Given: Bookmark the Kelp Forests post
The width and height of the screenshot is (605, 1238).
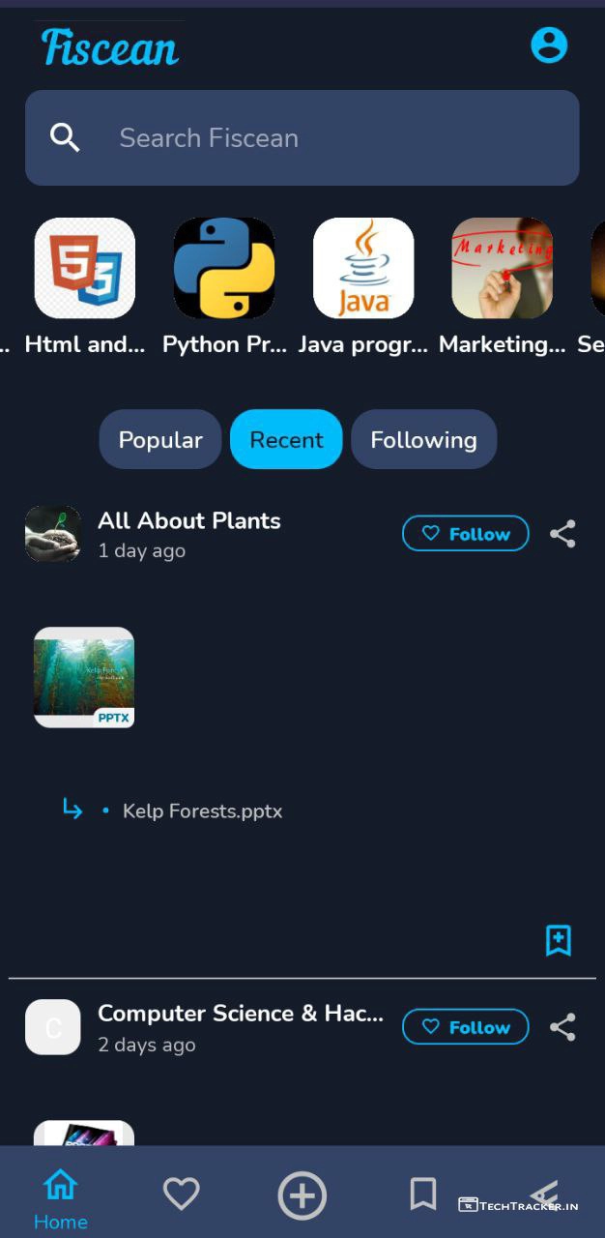Looking at the screenshot, I should pos(558,940).
